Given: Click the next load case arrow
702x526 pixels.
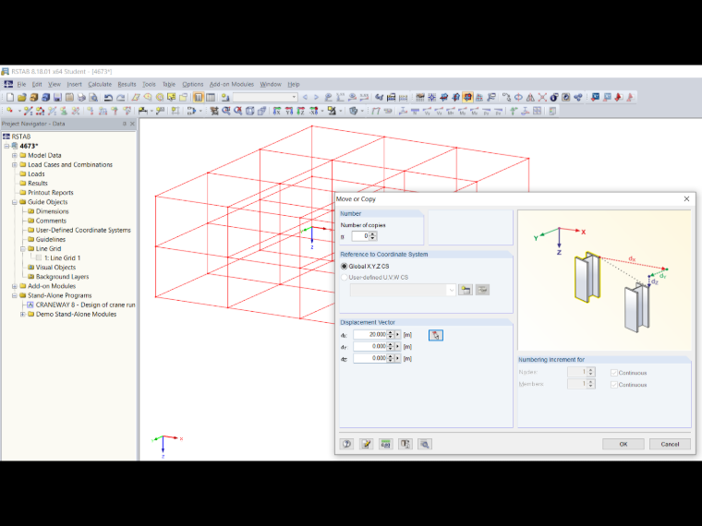Looking at the screenshot, I should point(316,97).
